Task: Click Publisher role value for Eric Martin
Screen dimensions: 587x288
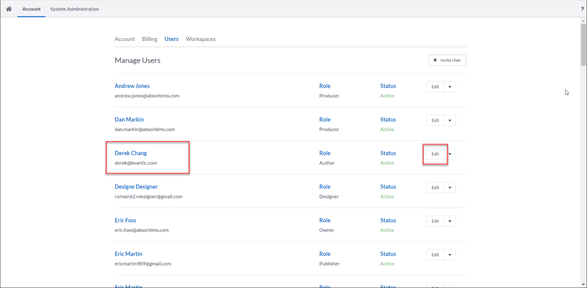Action: [x=329, y=264]
